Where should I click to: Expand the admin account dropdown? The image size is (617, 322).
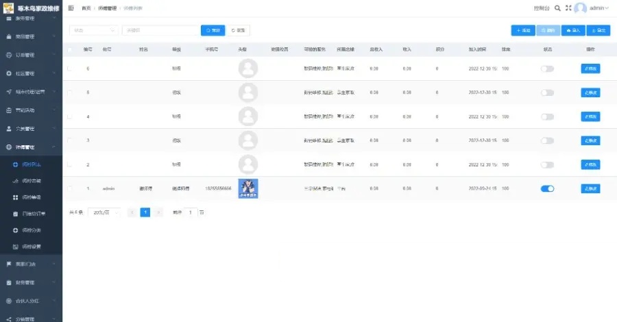point(599,8)
